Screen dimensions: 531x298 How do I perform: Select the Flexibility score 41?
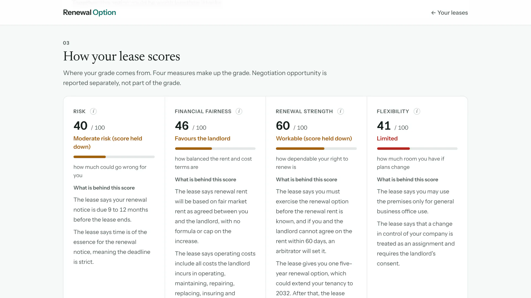[384, 126]
